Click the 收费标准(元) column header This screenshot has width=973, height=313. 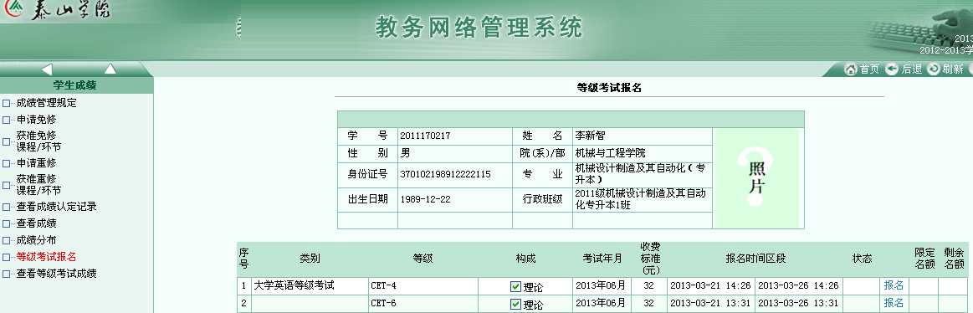pyautogui.click(x=649, y=259)
